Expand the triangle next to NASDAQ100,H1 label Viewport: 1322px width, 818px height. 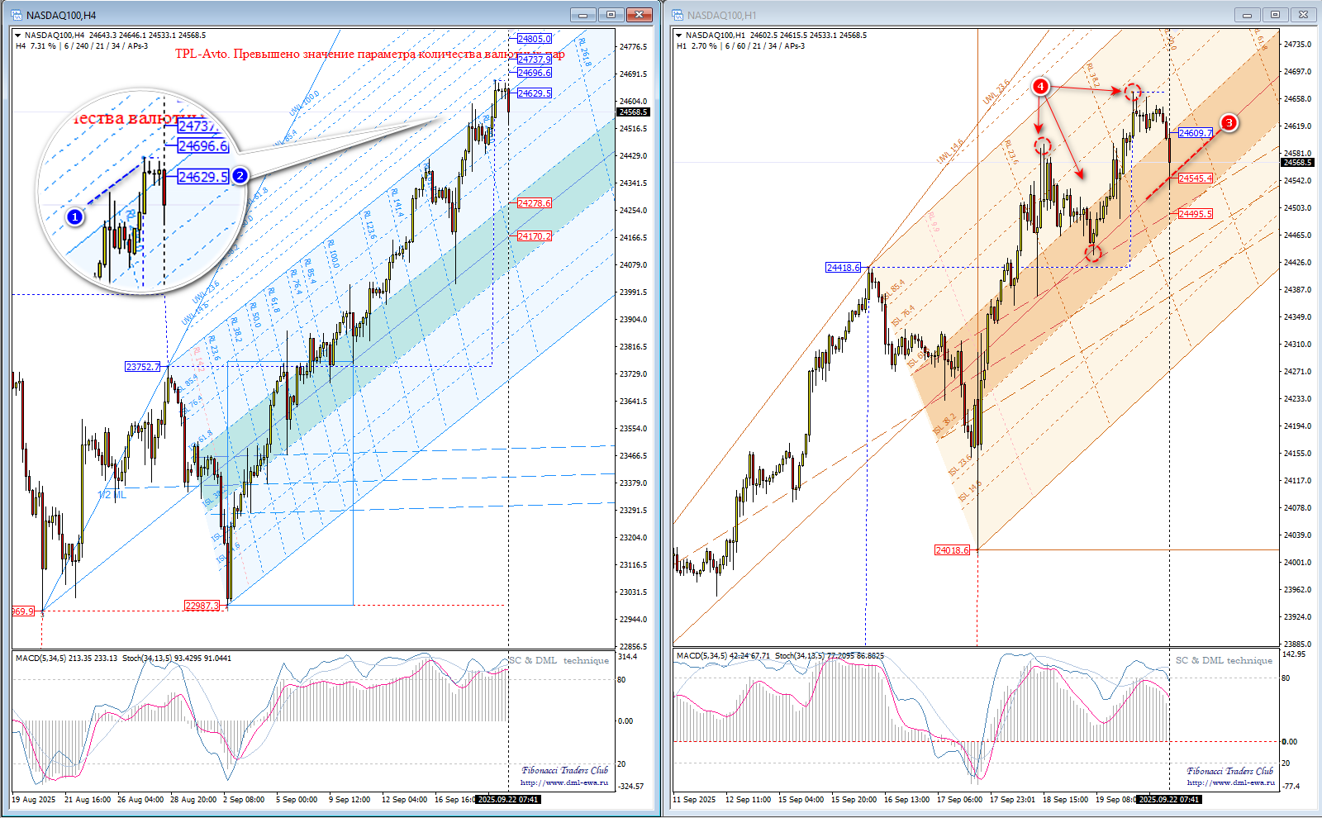click(679, 36)
